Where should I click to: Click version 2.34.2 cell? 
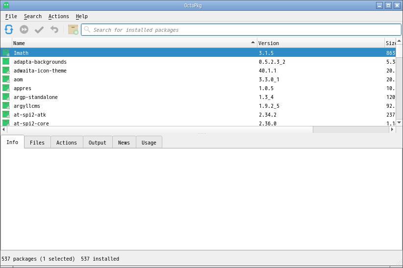[268, 115]
